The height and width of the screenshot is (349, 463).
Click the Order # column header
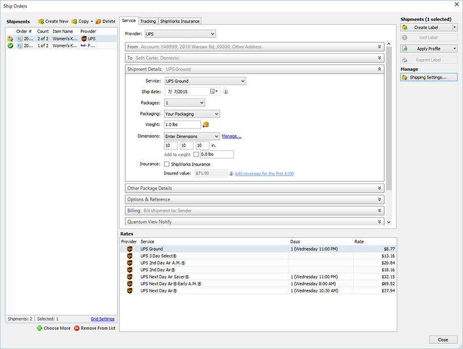[x=24, y=31]
